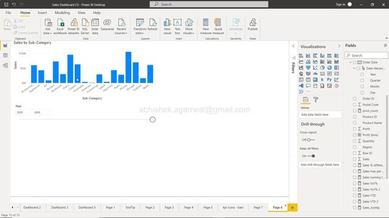This screenshot has height=218, width=389.
Task: Insert an R script visual
Action: pos(322,79)
